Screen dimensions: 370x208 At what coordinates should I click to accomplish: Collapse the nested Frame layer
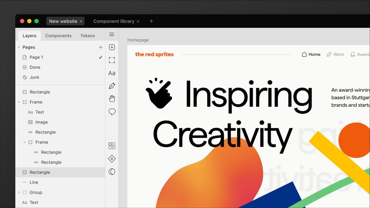[24, 142]
